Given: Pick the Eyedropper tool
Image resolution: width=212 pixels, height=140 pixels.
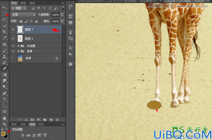Looking at the screenshot, I should coord(4,38).
